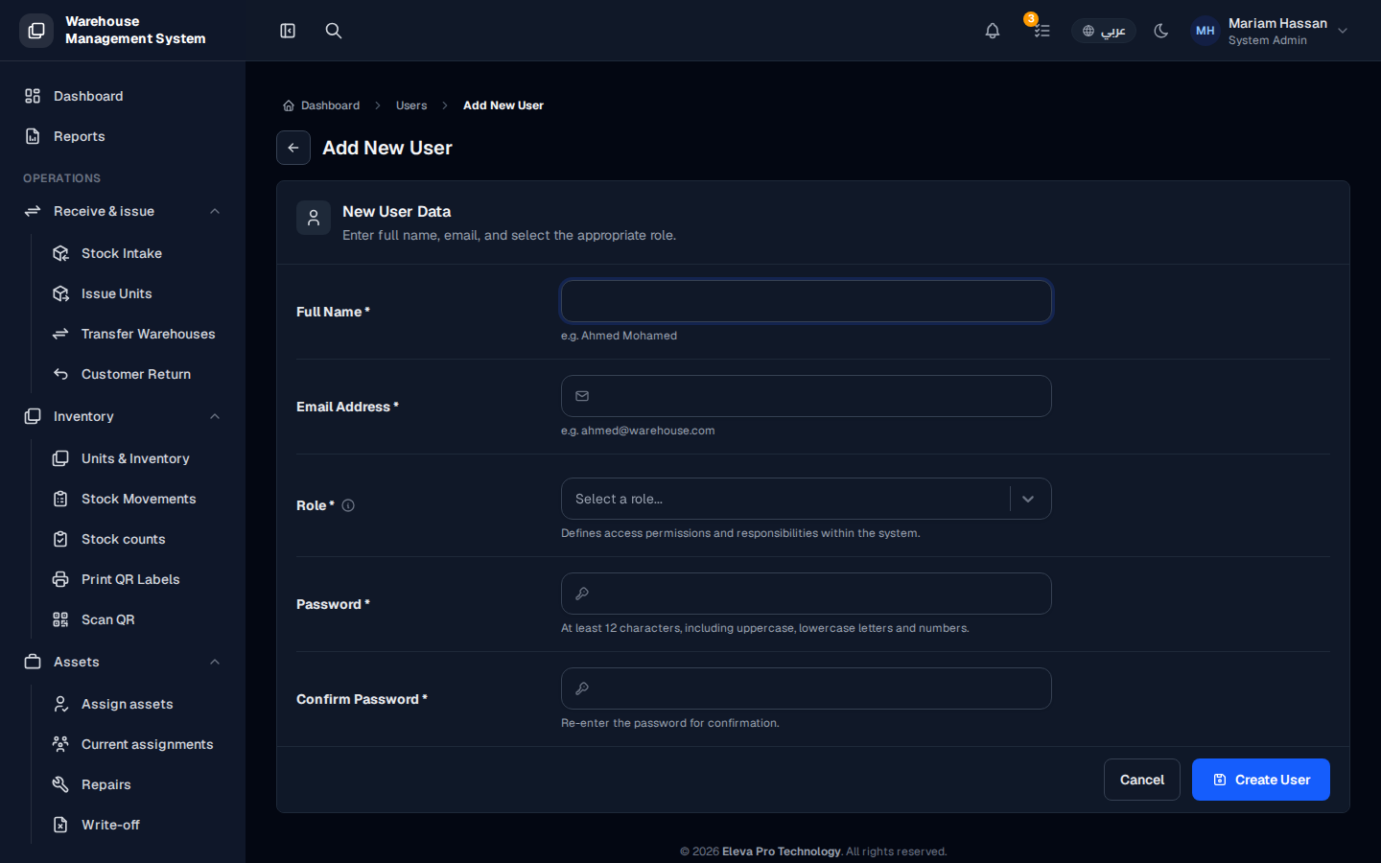The image size is (1381, 863).
Task: Open Customer Return page
Action: point(137,374)
